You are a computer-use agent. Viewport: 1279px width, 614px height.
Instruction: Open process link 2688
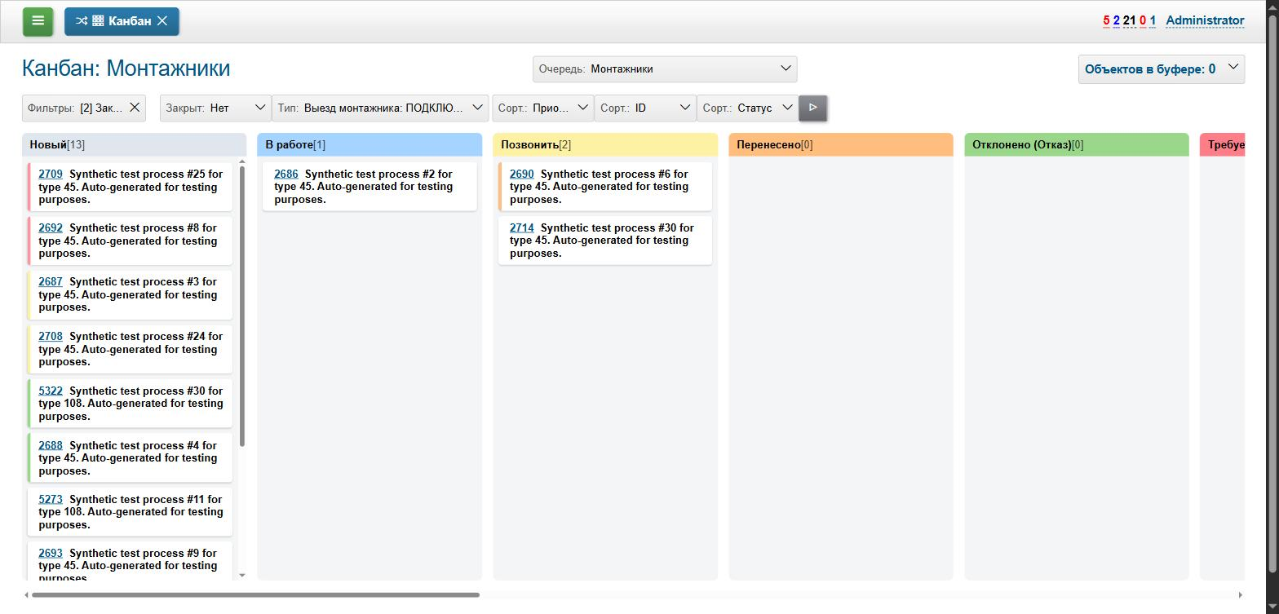pyautogui.click(x=51, y=445)
